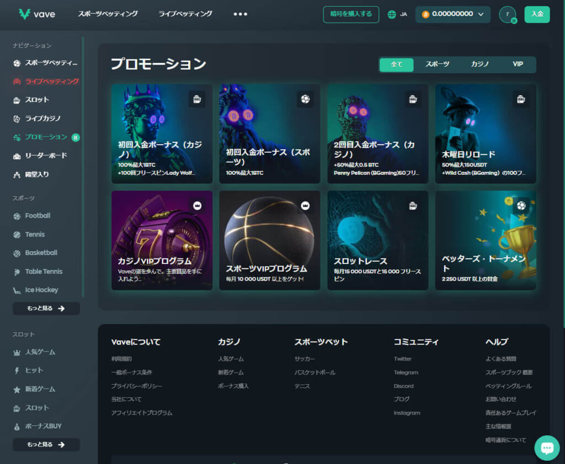Image resolution: width=565 pixels, height=464 pixels.
Task: Click the crown badge on スポーツVIPプログラム card
Action: [x=305, y=206]
